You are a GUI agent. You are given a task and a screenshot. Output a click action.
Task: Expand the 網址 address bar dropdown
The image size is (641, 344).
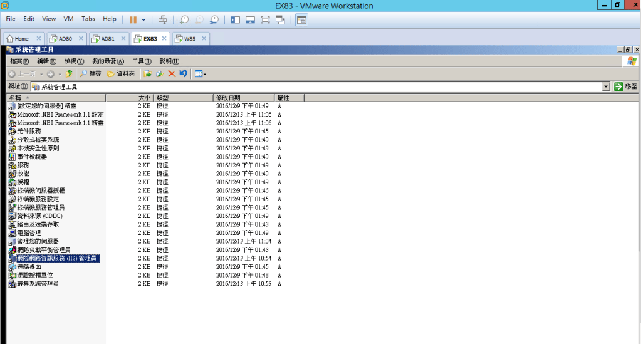pos(605,86)
